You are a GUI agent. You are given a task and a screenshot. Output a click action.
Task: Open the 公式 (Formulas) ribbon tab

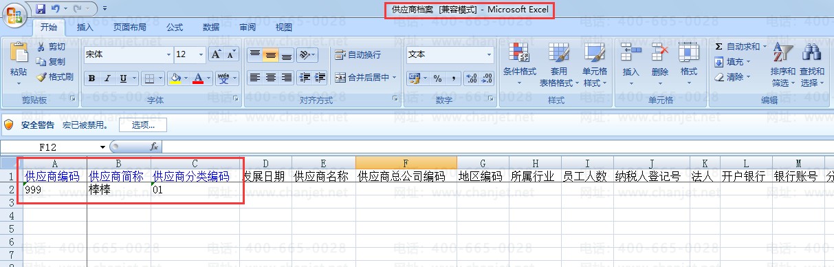[175, 28]
